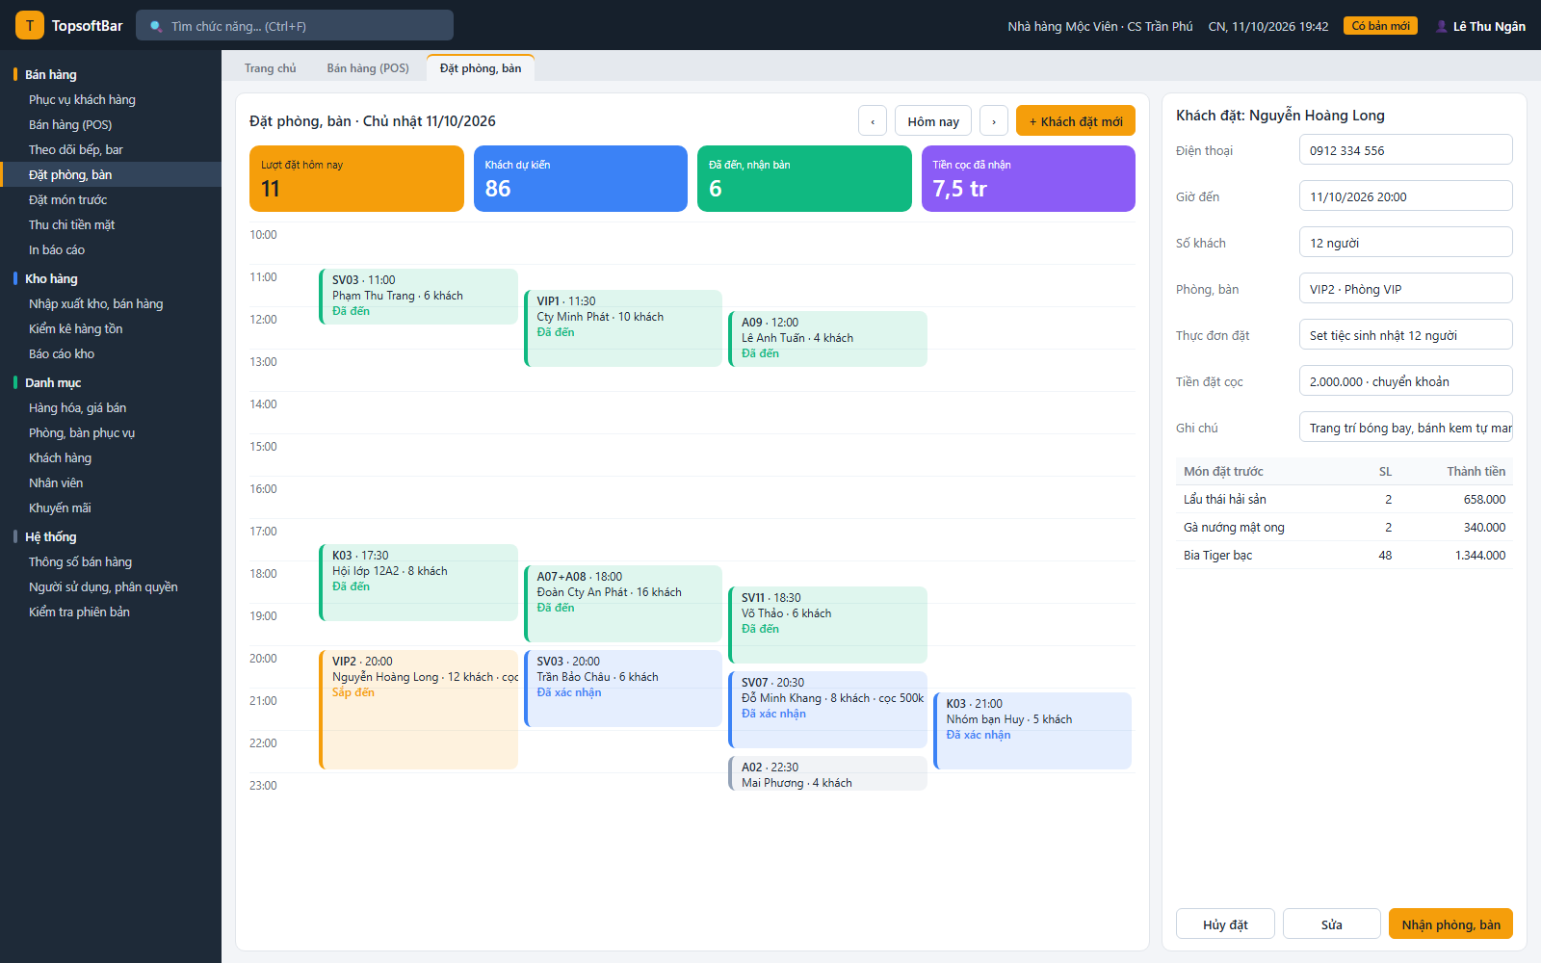1541x963 pixels.
Task: Click the Số khách field
Action: (x=1406, y=243)
